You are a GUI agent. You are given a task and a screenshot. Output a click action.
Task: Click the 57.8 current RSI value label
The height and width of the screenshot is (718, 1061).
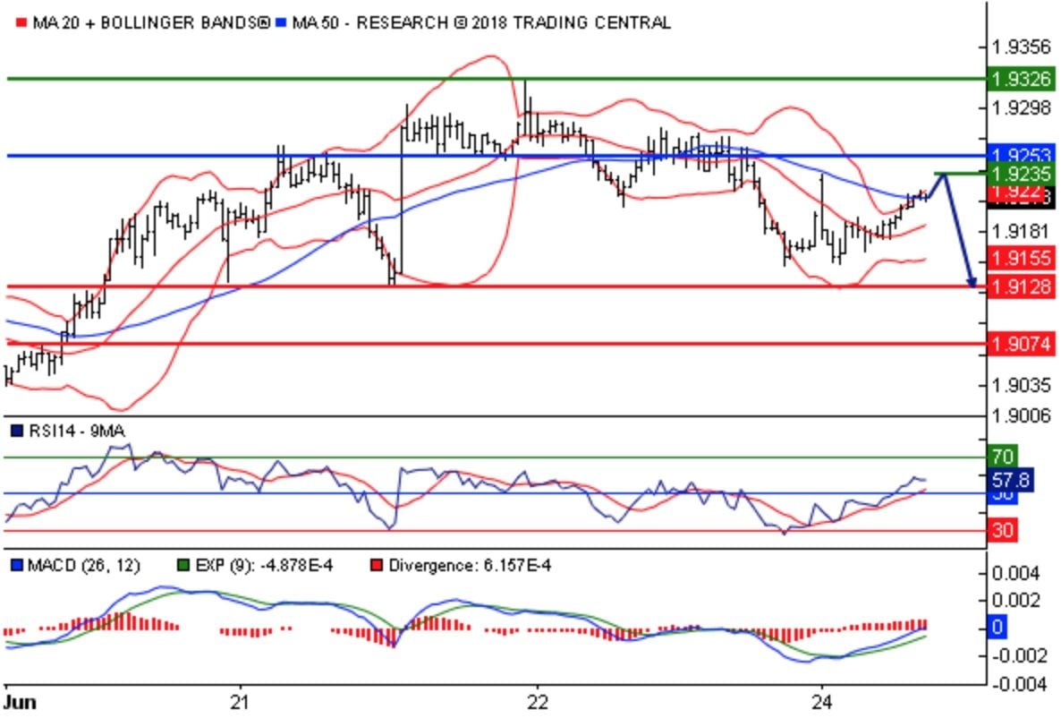point(1013,481)
